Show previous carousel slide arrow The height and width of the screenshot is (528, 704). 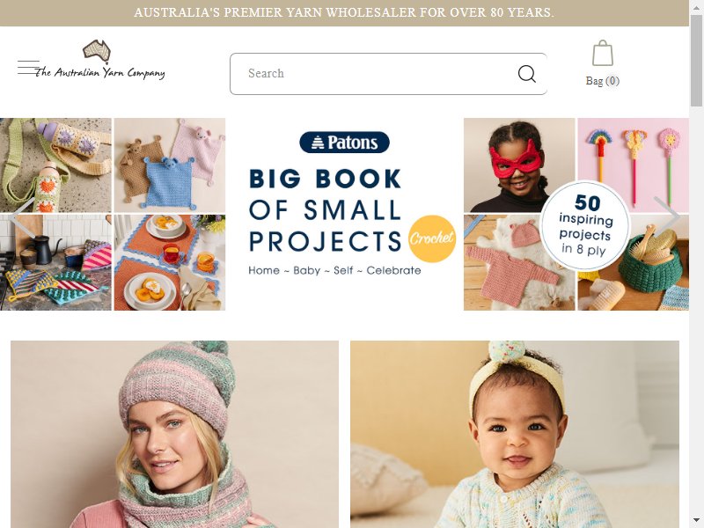tap(21, 217)
